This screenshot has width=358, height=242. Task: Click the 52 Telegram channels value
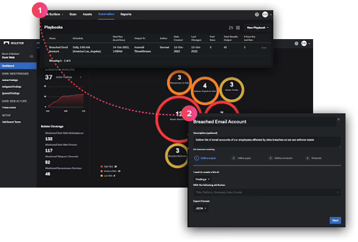tap(48, 162)
